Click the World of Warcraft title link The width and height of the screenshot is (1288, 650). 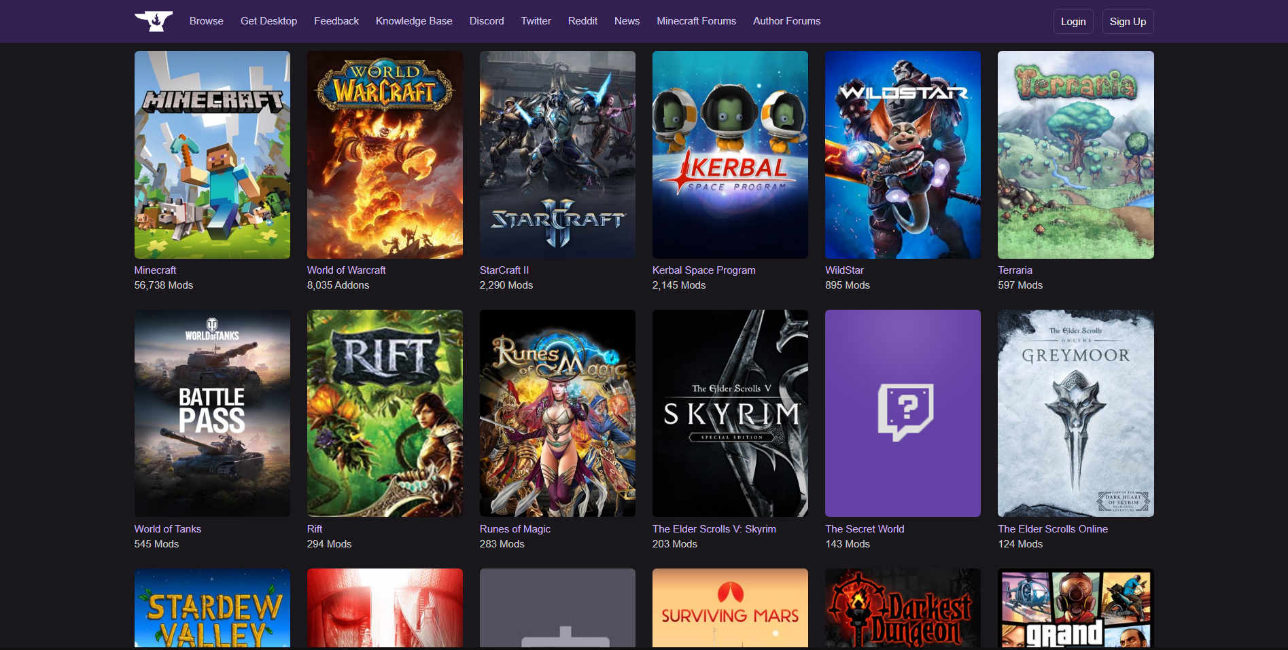(346, 270)
